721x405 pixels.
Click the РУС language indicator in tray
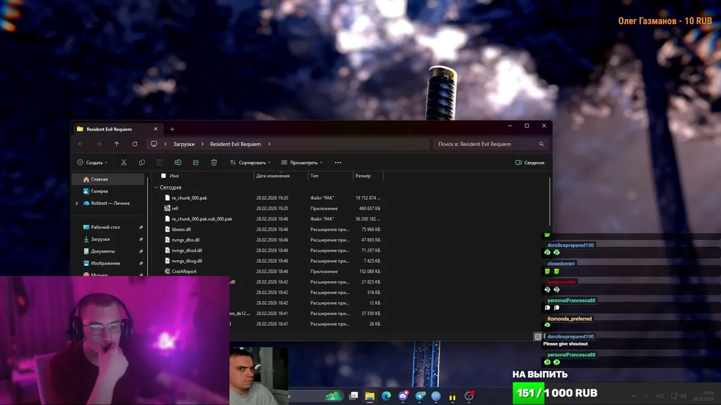click(661, 396)
